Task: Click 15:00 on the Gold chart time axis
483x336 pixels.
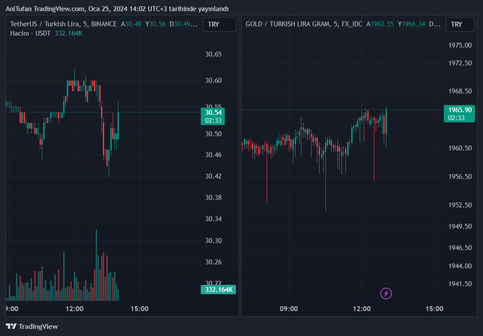Action: tap(434, 309)
